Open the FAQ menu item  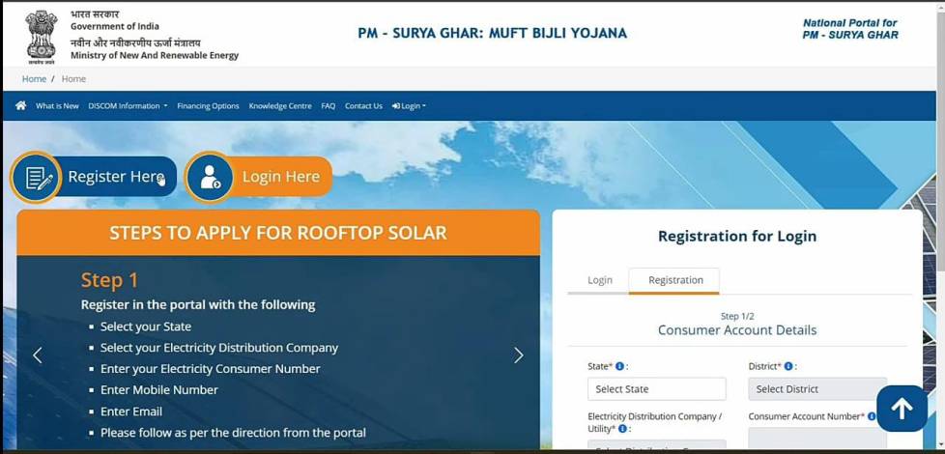pos(328,106)
